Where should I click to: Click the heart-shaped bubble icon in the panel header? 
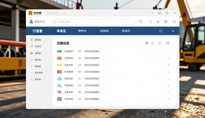tap(152, 43)
